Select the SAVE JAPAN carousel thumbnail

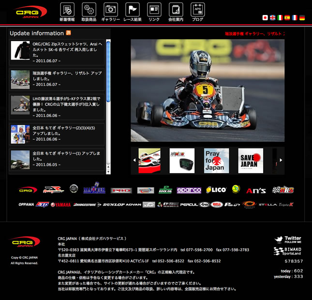251,161
